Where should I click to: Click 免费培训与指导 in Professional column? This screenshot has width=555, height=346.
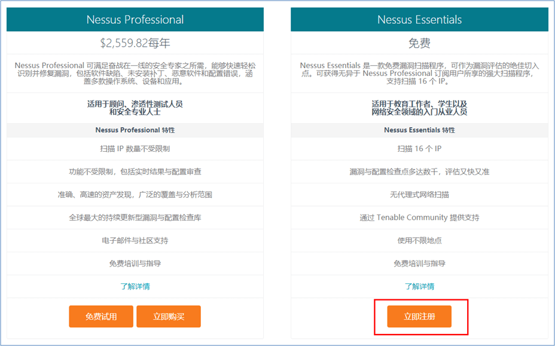click(135, 263)
